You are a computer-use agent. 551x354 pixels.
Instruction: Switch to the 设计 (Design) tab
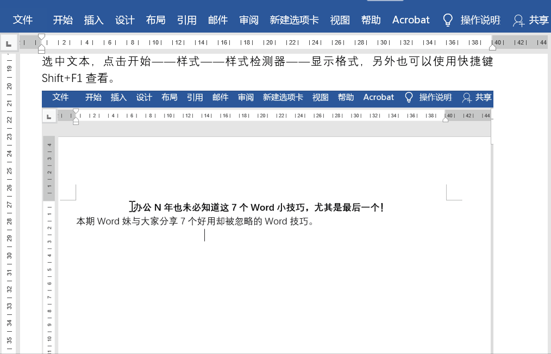pos(124,20)
